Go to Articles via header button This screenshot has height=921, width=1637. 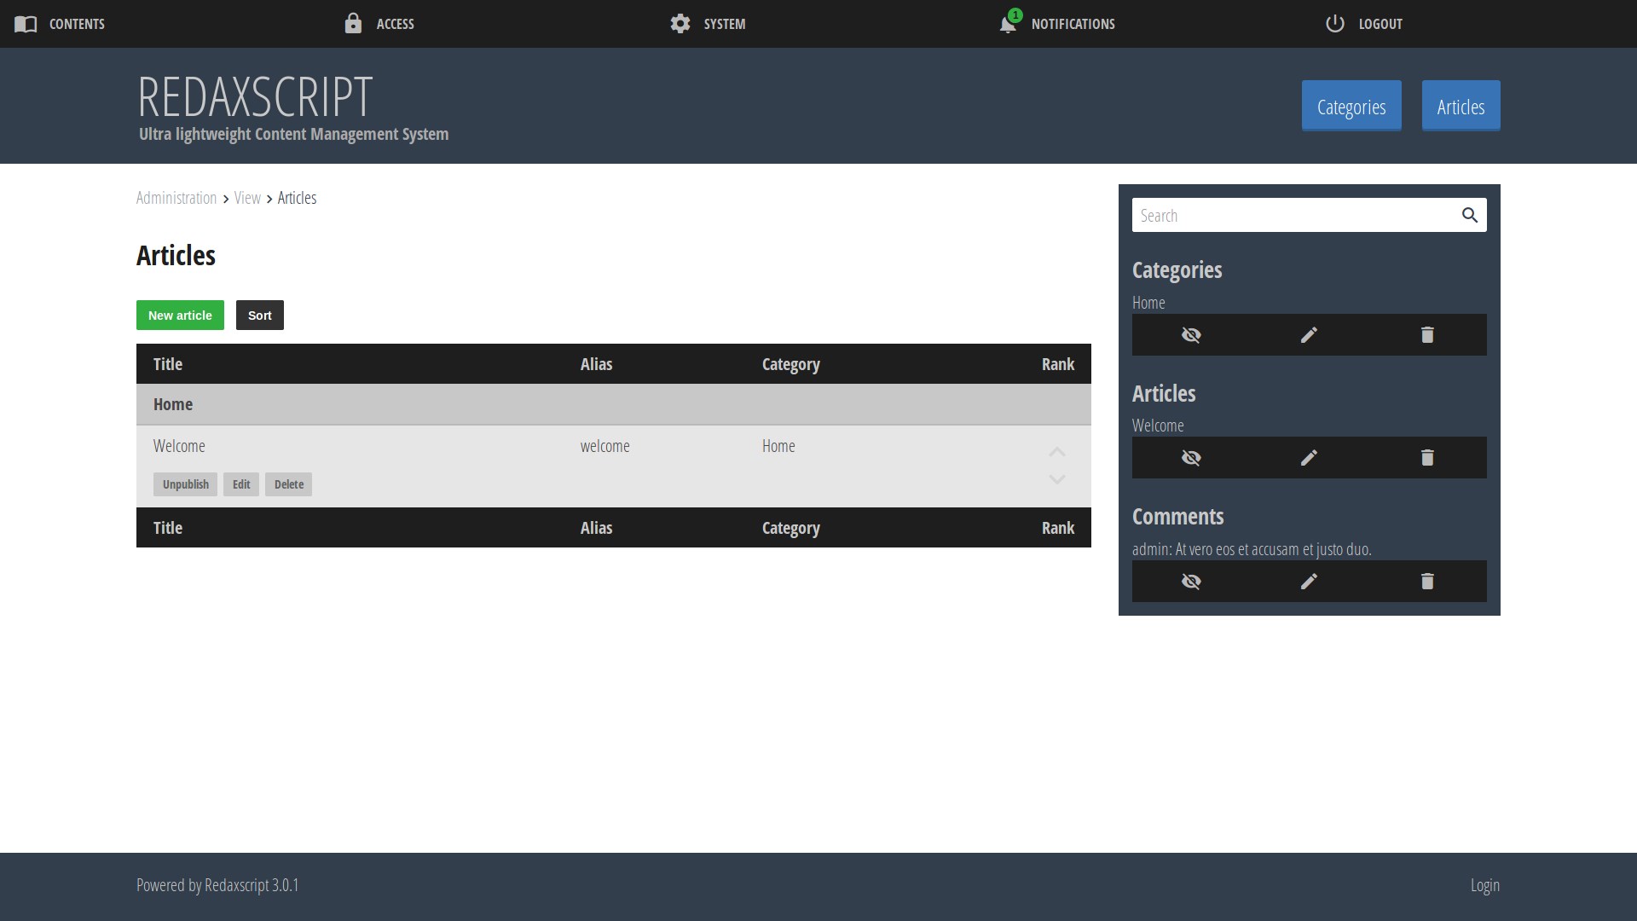tap(1461, 106)
